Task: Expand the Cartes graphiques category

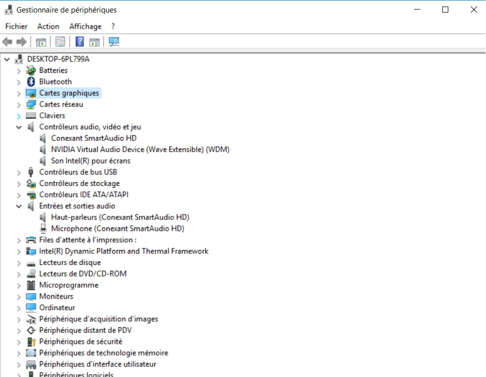Action: pos(19,93)
